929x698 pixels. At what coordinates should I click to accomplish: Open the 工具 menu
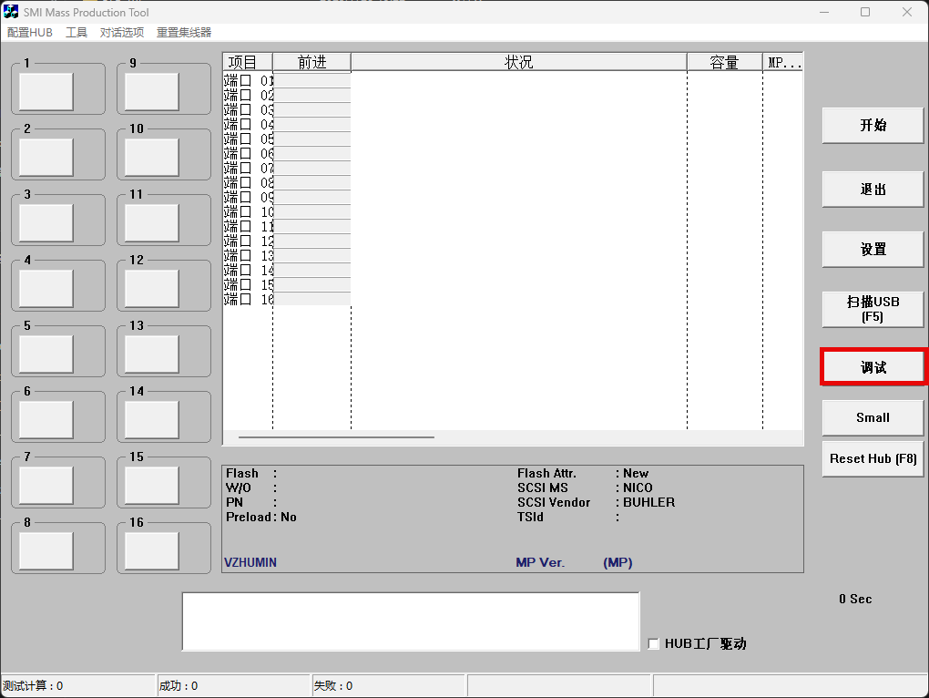click(77, 33)
